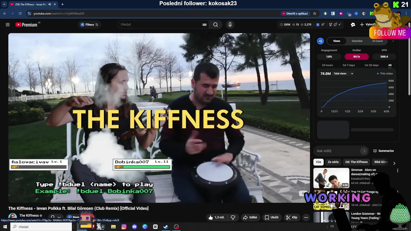The height and width of the screenshot is (231, 411).
Task: Show more filter chips with the right arrow
Action: point(394,163)
